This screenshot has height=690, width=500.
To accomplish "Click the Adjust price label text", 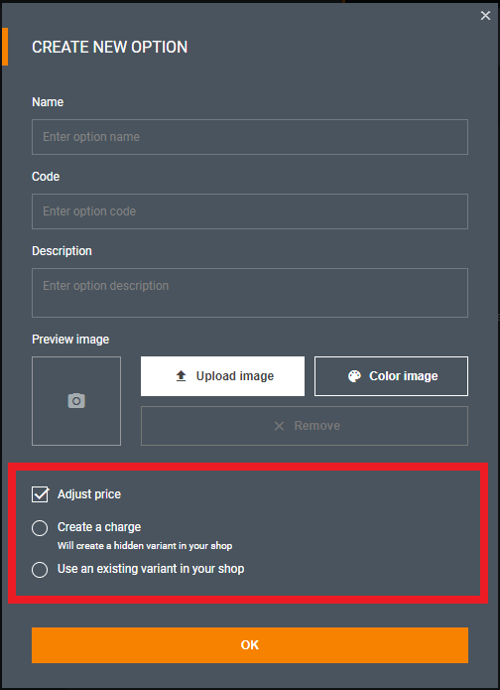I will tap(89, 494).
